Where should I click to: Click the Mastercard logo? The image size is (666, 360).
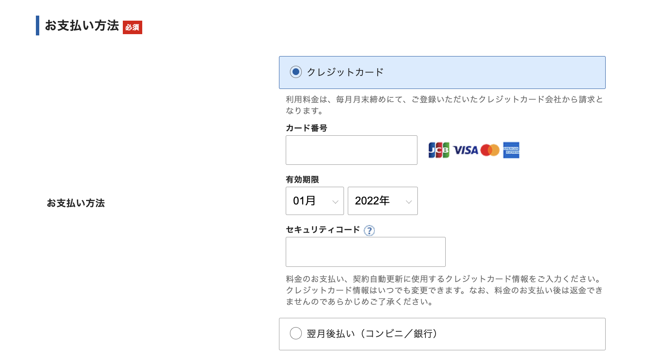(x=490, y=150)
